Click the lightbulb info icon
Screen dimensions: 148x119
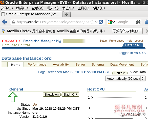tap(3, 31)
